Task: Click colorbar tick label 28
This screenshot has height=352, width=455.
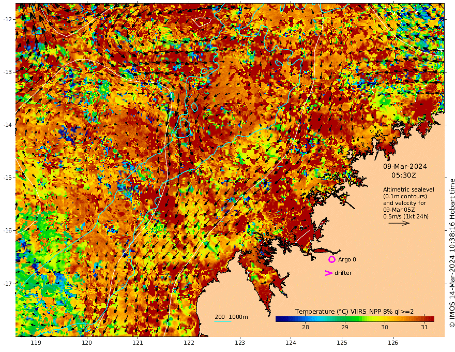Action: point(305,327)
